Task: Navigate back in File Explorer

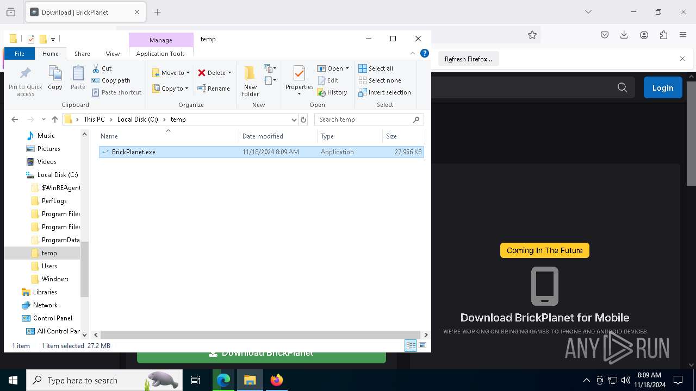Action: [15, 119]
